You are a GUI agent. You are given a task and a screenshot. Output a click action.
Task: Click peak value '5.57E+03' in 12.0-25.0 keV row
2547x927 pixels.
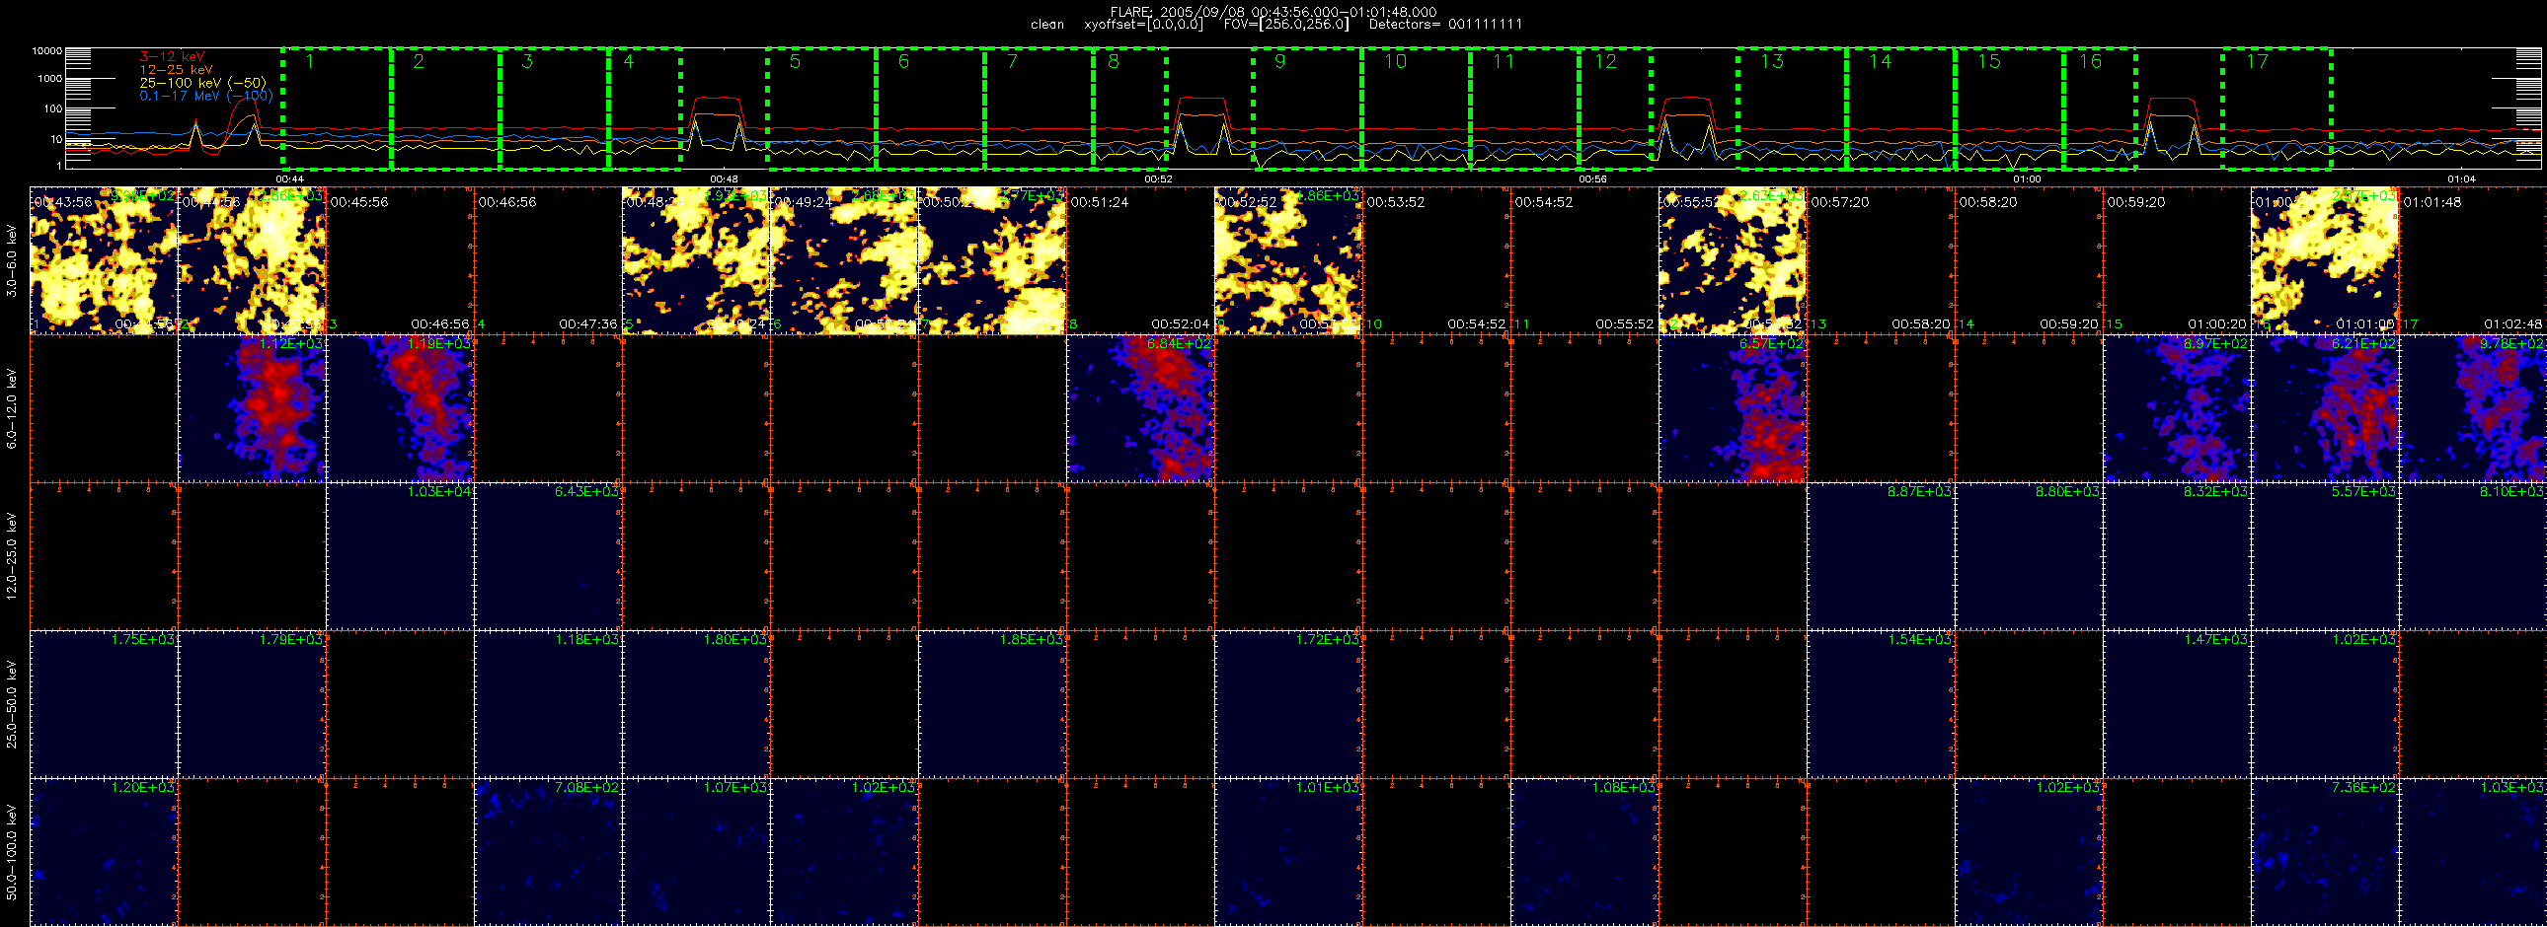pyautogui.click(x=2364, y=492)
